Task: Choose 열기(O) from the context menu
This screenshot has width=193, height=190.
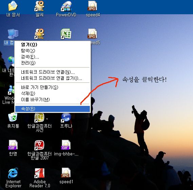Action: coord(53,44)
